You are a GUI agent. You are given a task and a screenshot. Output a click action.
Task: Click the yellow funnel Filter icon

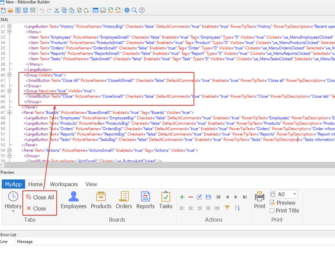(x=227, y=208)
